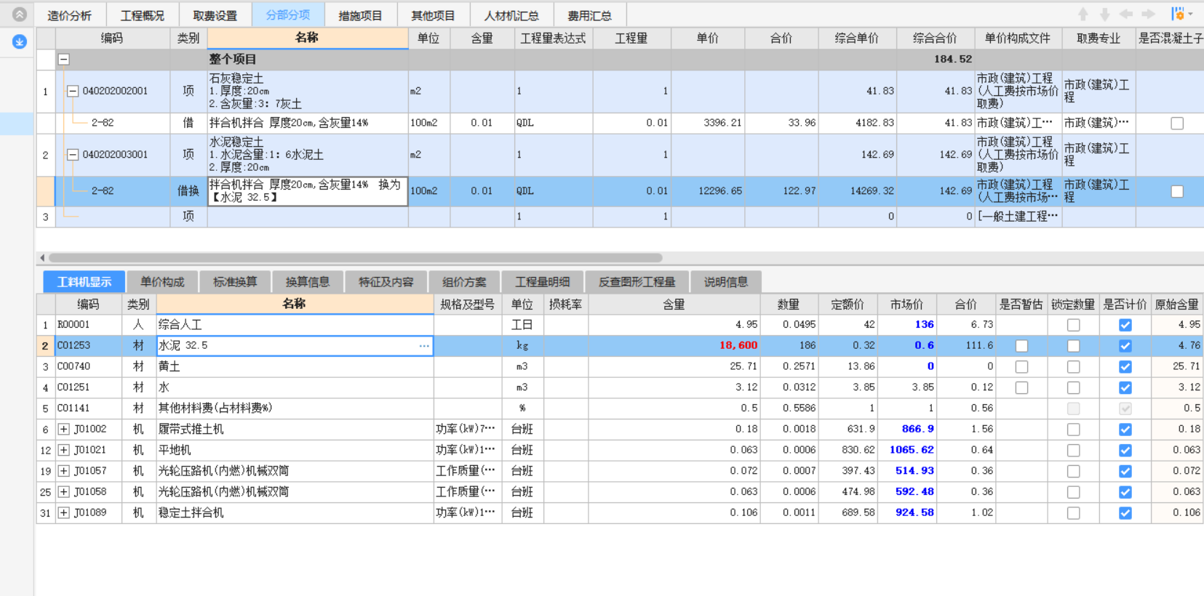The height and width of the screenshot is (596, 1204).
Task: Toggle 是否暂估 checkbox for 水 row
Action: click(x=1021, y=388)
